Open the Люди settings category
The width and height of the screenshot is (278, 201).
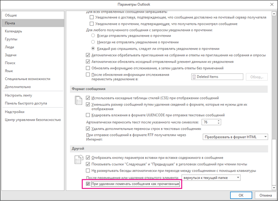[x=33, y=47]
